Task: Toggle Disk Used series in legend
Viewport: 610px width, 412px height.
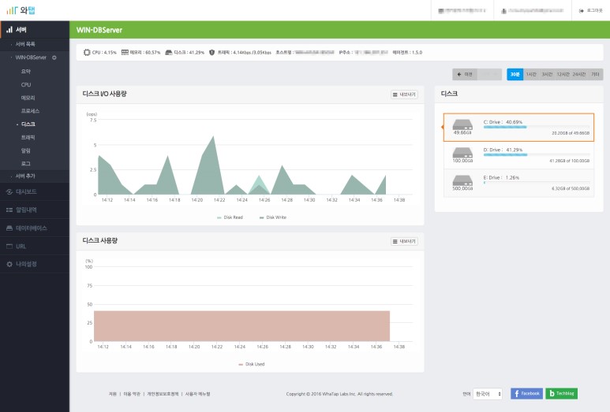Action: pos(252,364)
